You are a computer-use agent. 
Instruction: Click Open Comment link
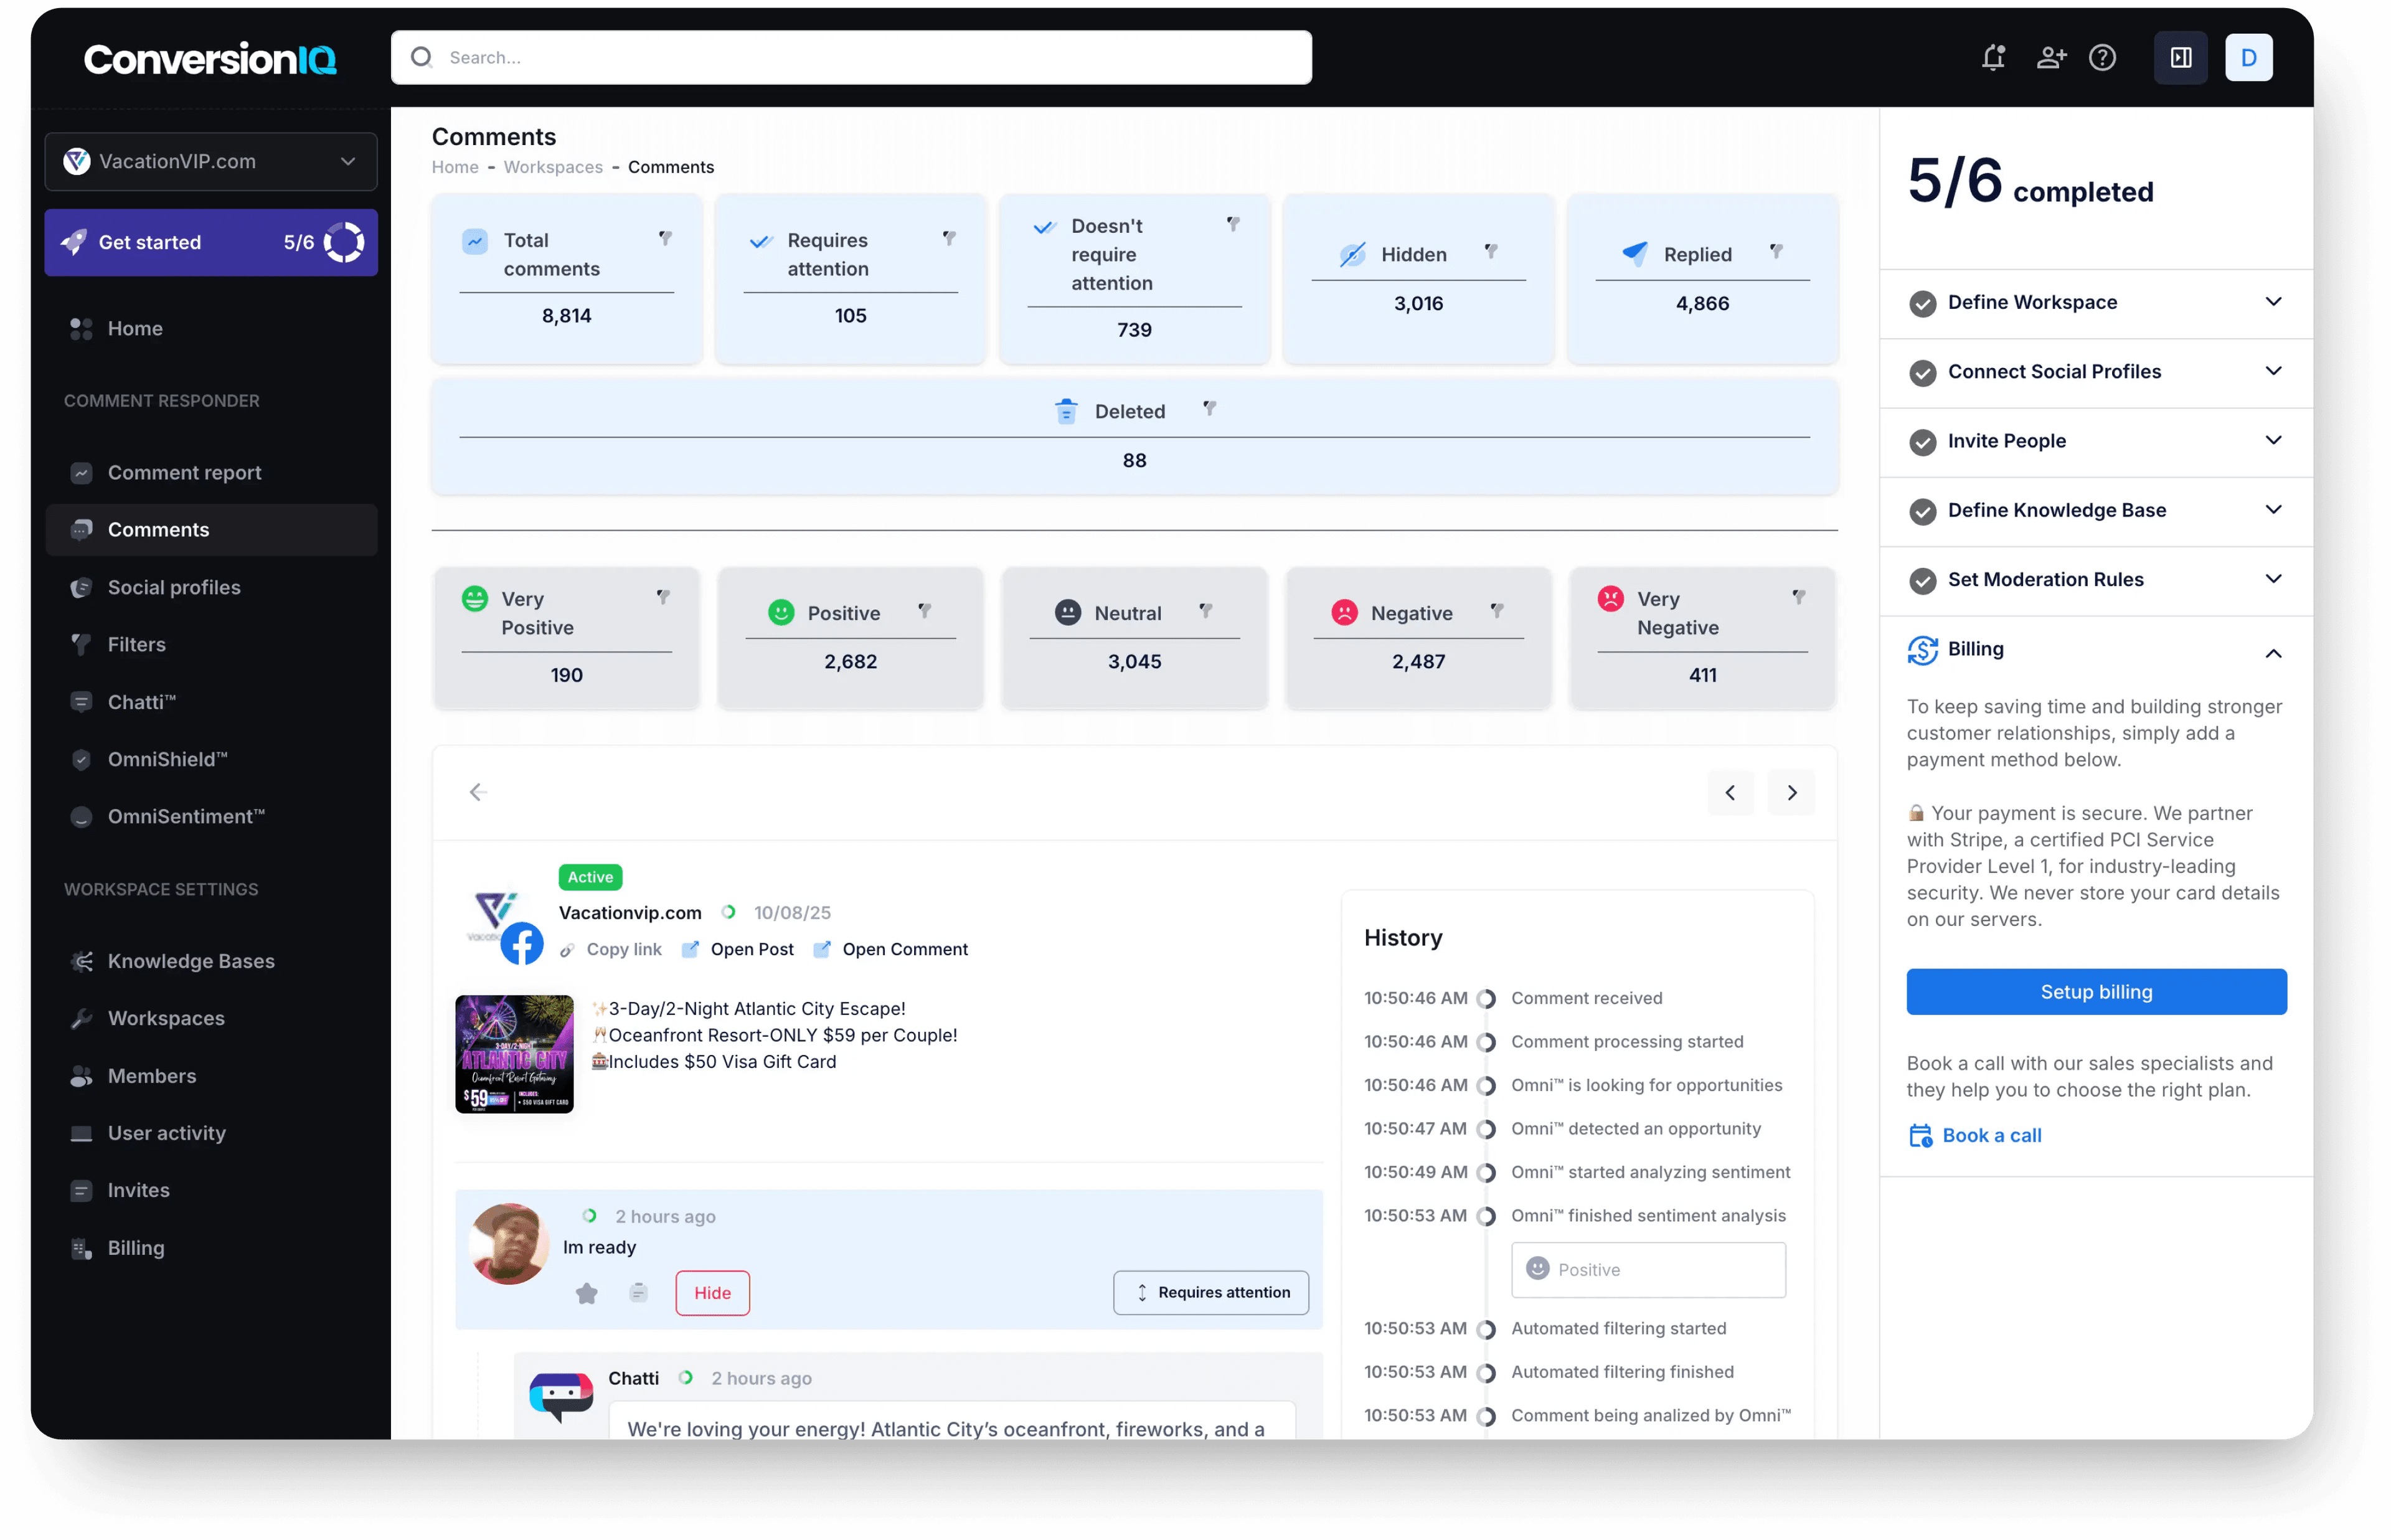click(x=890, y=949)
